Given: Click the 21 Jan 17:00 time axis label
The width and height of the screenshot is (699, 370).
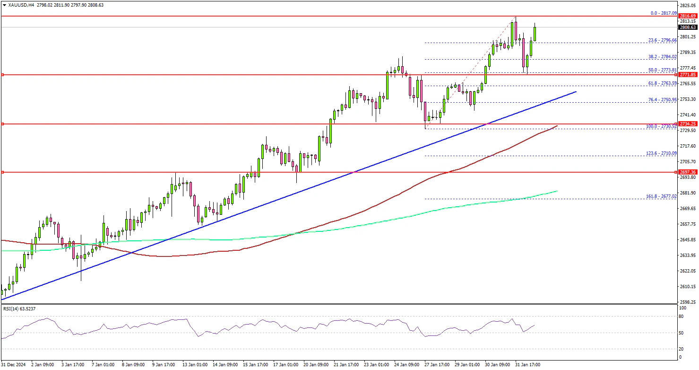Looking at the screenshot, I should pyautogui.click(x=346, y=365).
